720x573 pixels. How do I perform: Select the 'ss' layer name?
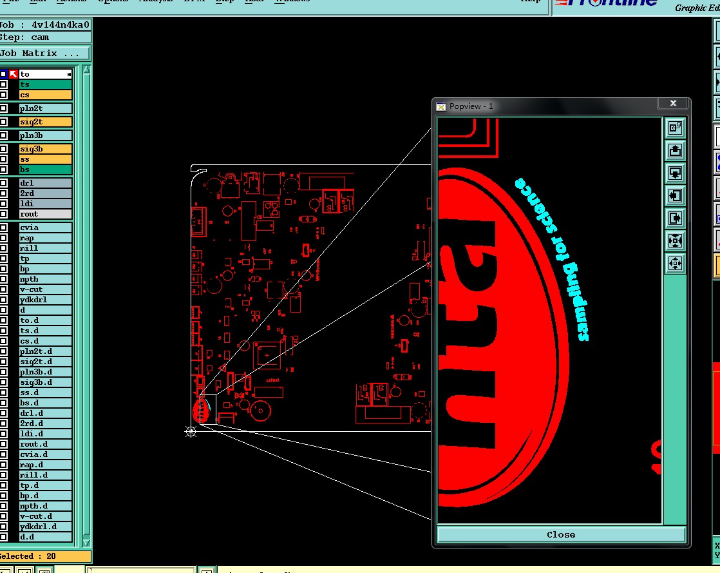pos(46,159)
